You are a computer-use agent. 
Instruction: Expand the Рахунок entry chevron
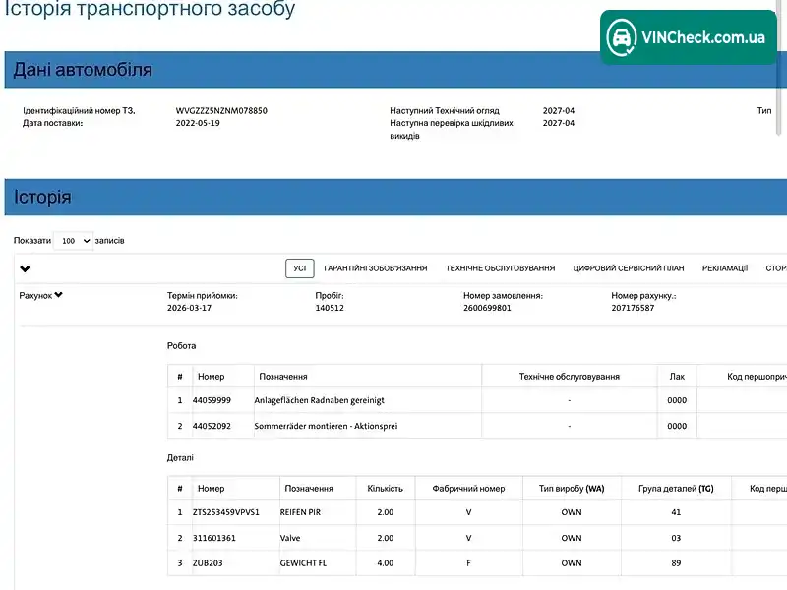59,295
